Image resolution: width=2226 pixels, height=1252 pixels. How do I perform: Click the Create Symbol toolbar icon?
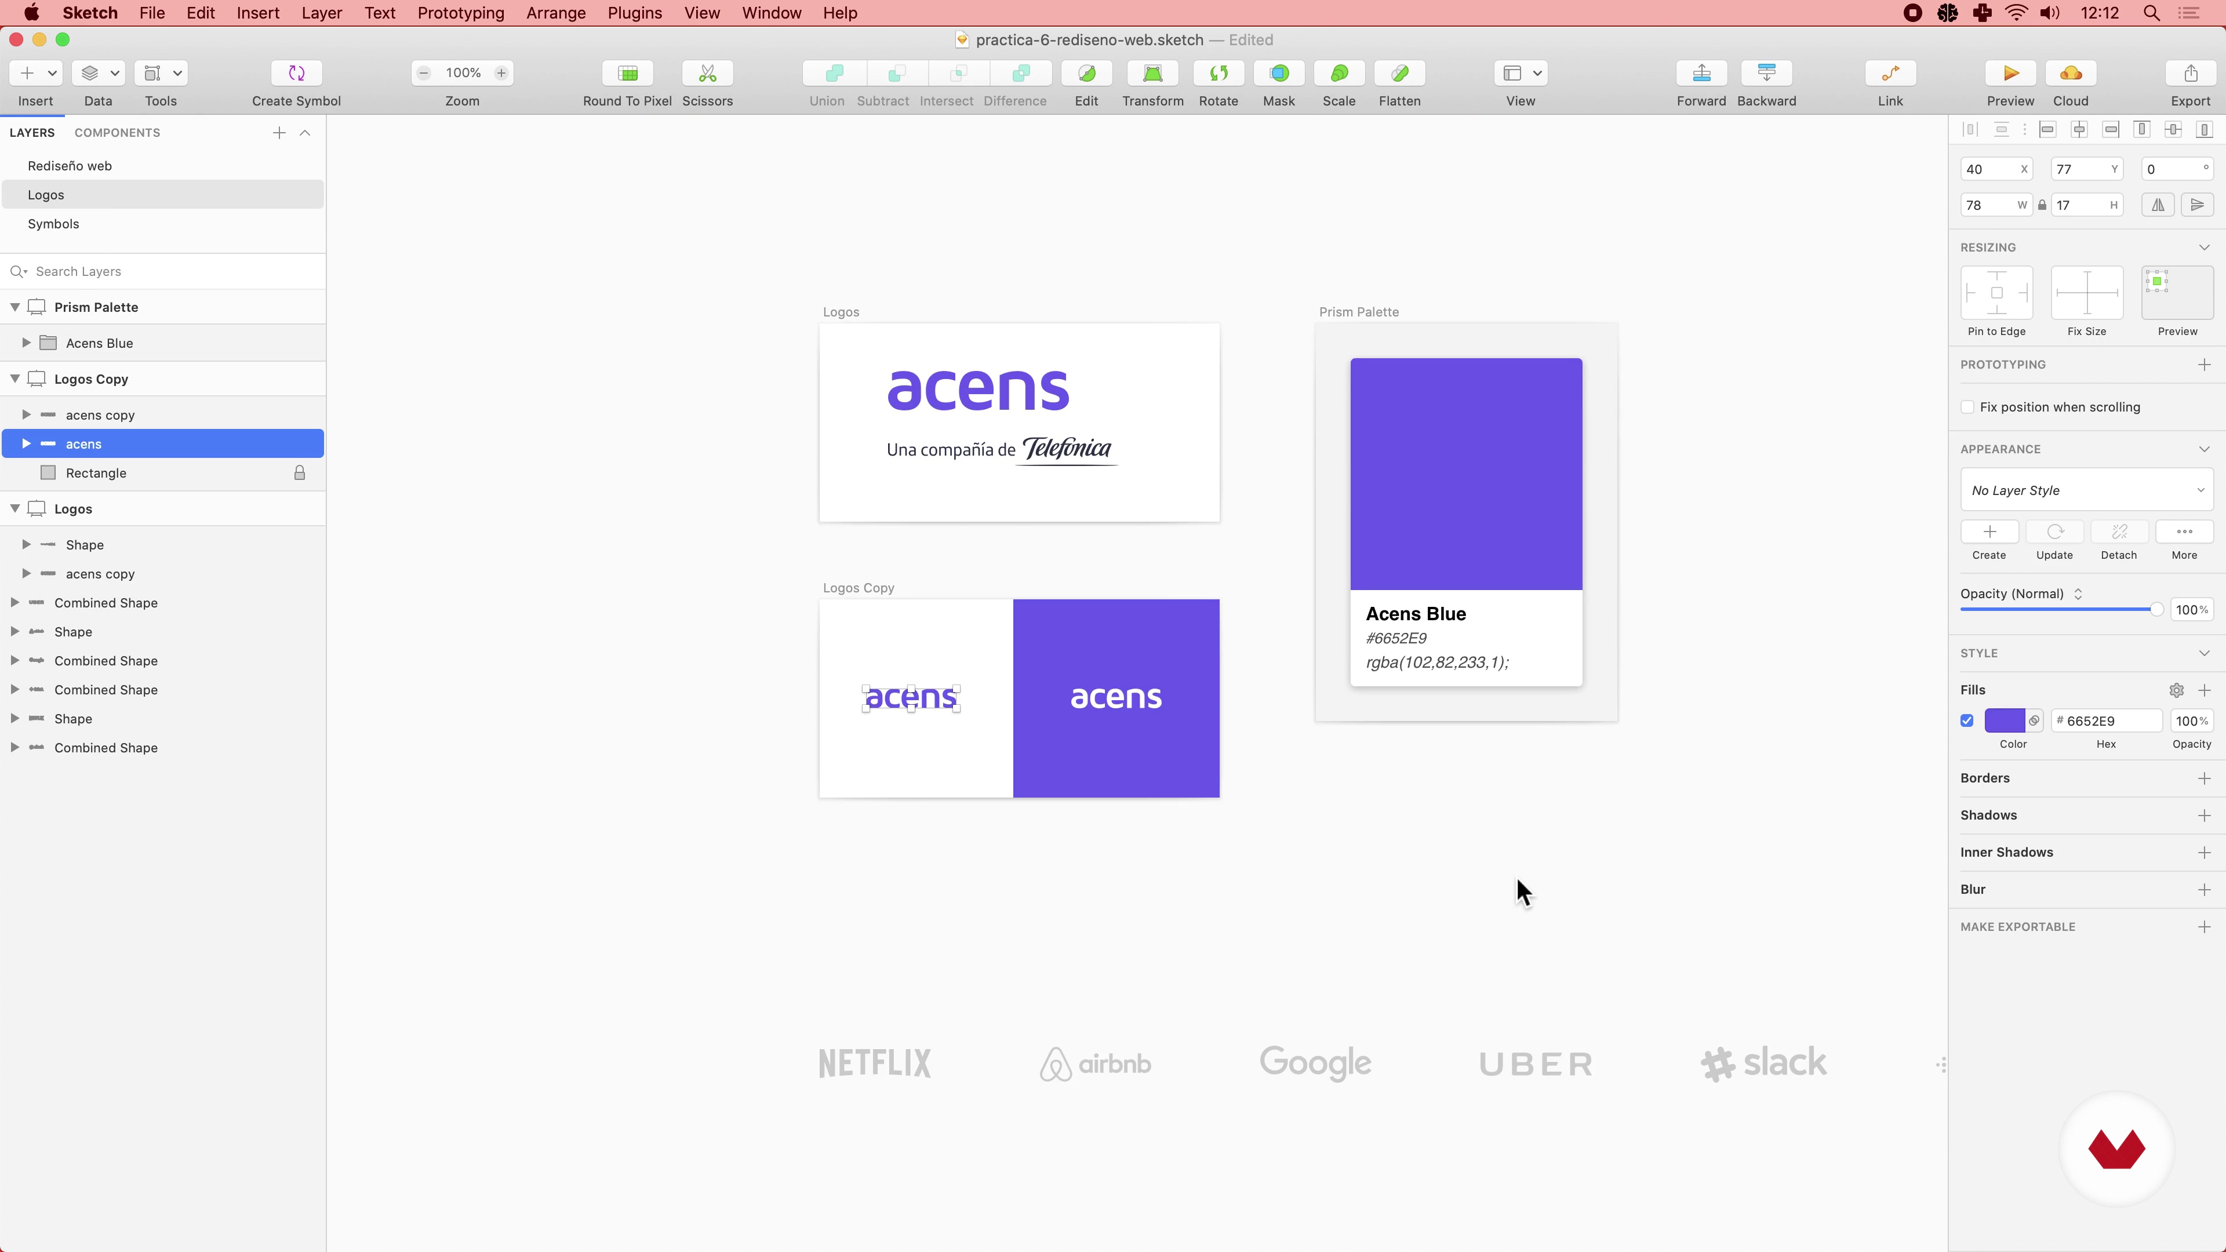click(x=296, y=74)
